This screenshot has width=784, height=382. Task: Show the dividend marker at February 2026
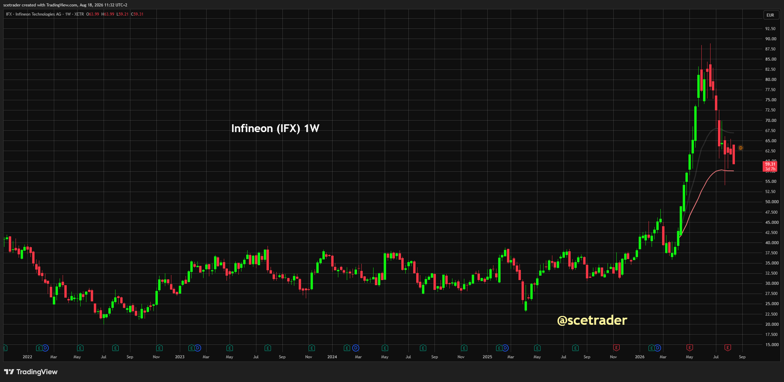[658, 348]
